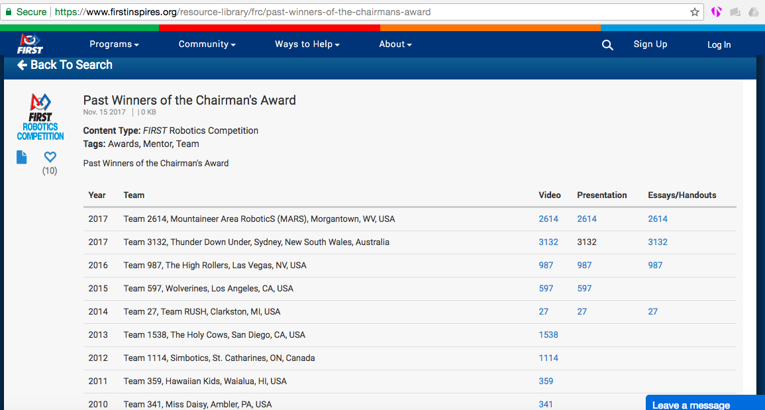
Task: Select the page title Past Winners heading
Action: (x=189, y=101)
